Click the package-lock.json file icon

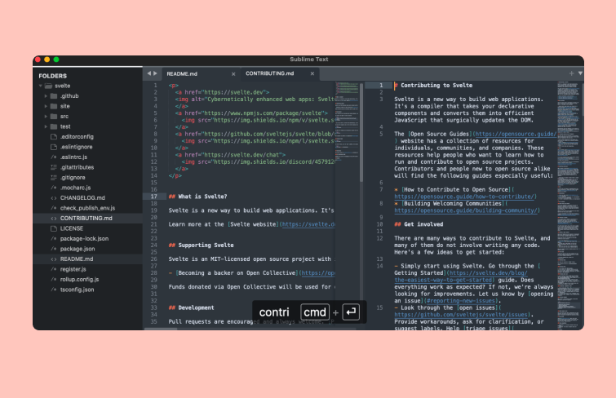54,239
